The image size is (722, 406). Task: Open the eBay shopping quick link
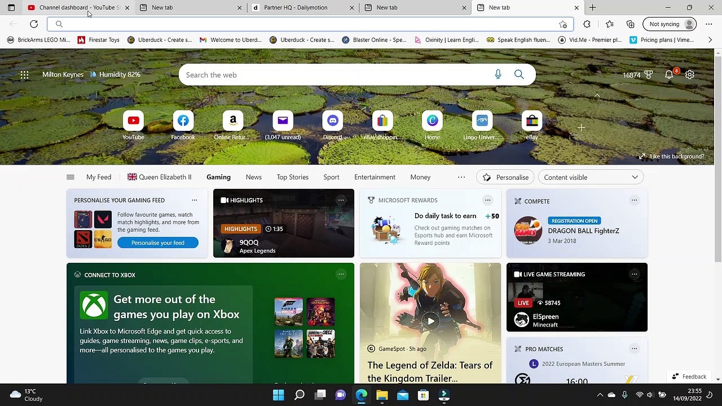[382, 126]
